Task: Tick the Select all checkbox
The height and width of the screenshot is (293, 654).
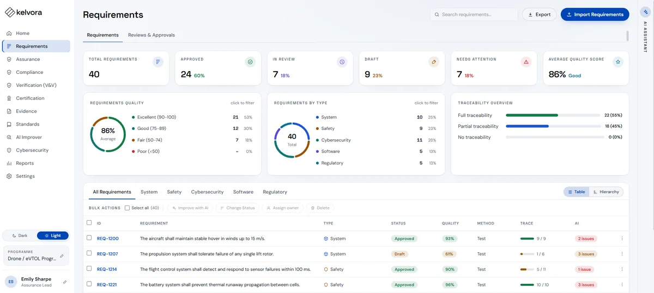Action: pos(127,208)
